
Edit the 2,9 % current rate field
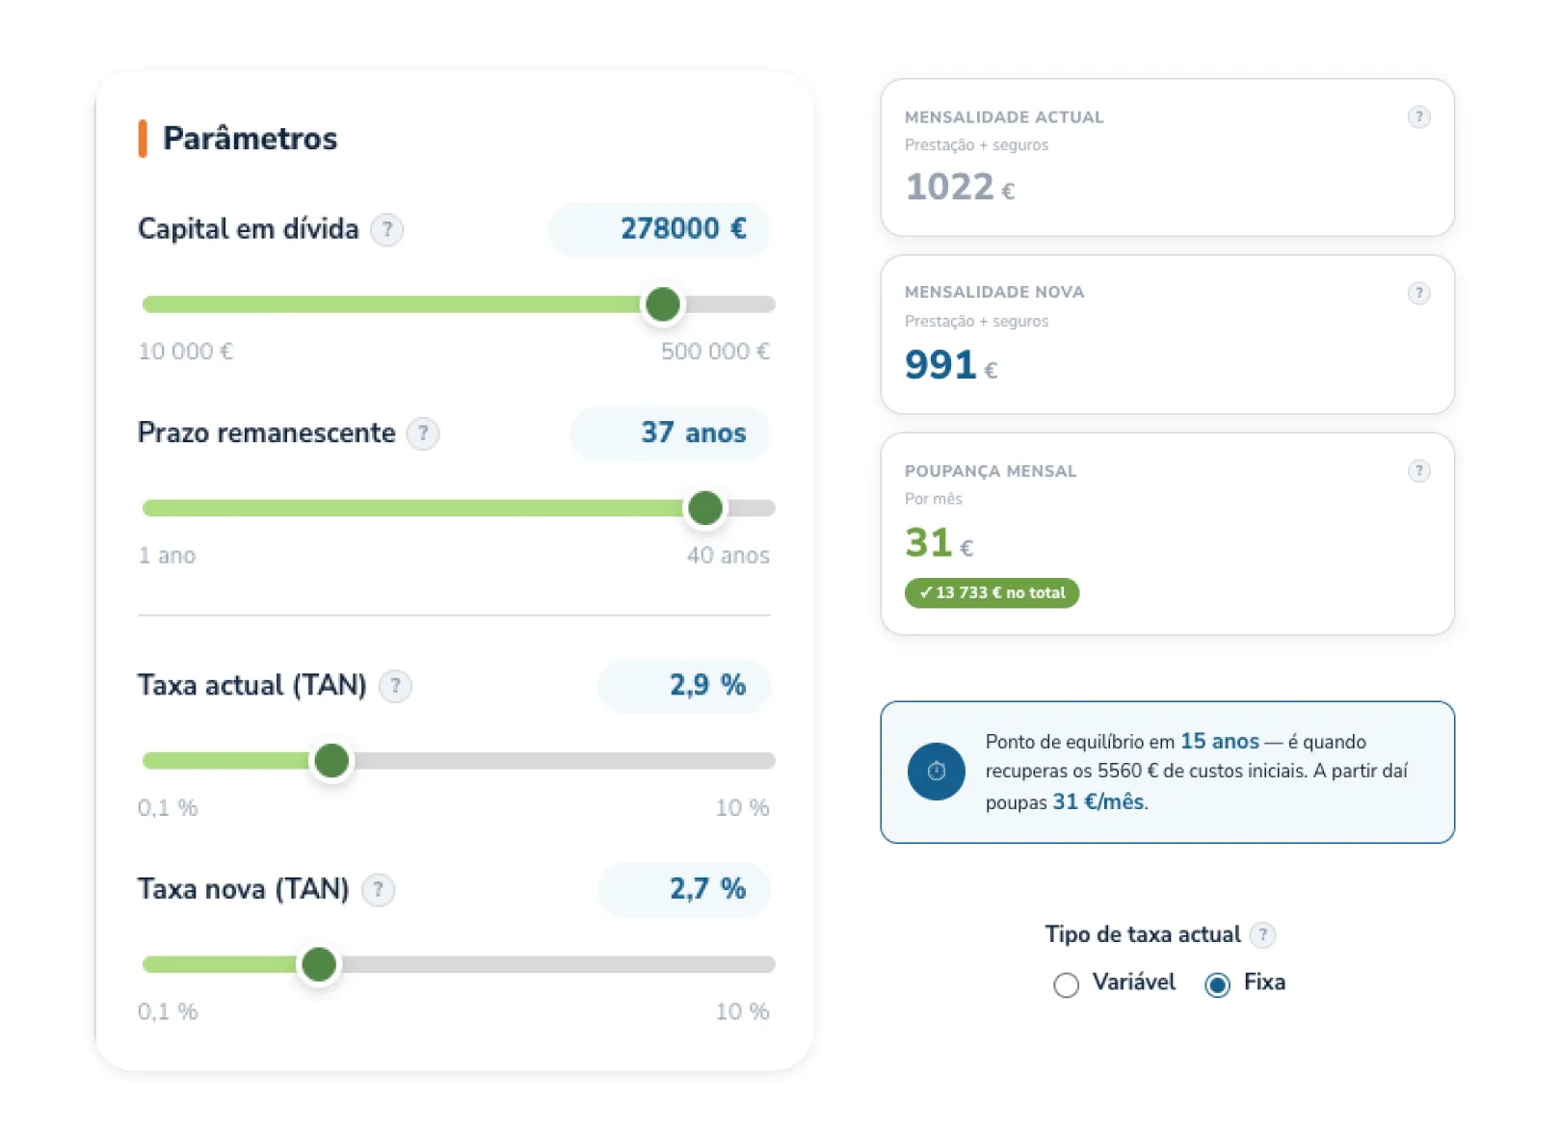[x=684, y=686]
